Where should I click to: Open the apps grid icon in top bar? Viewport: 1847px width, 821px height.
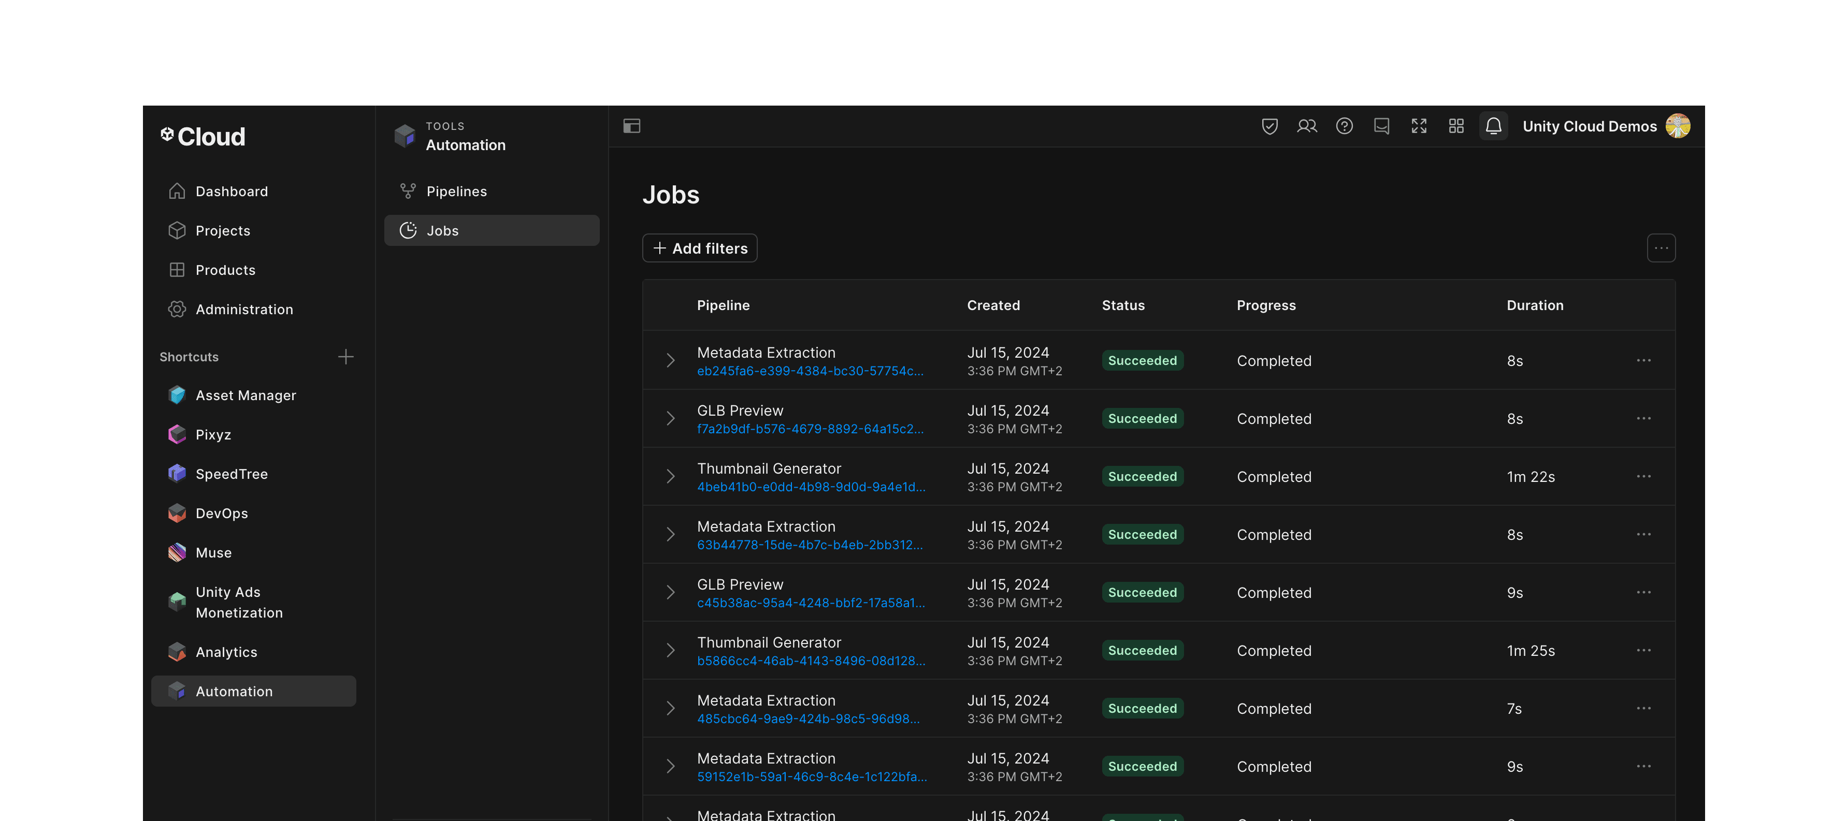pos(1456,125)
